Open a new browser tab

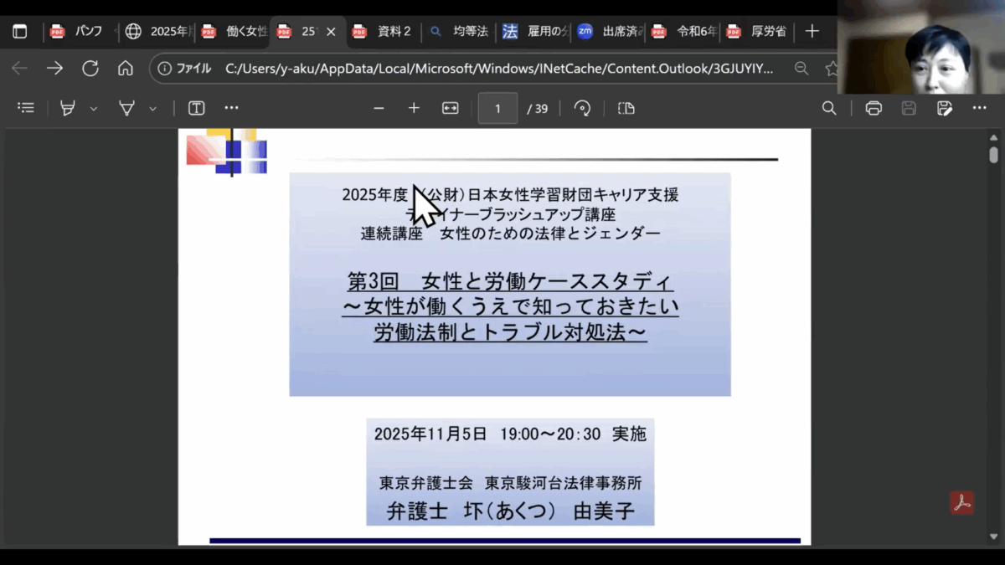812,32
